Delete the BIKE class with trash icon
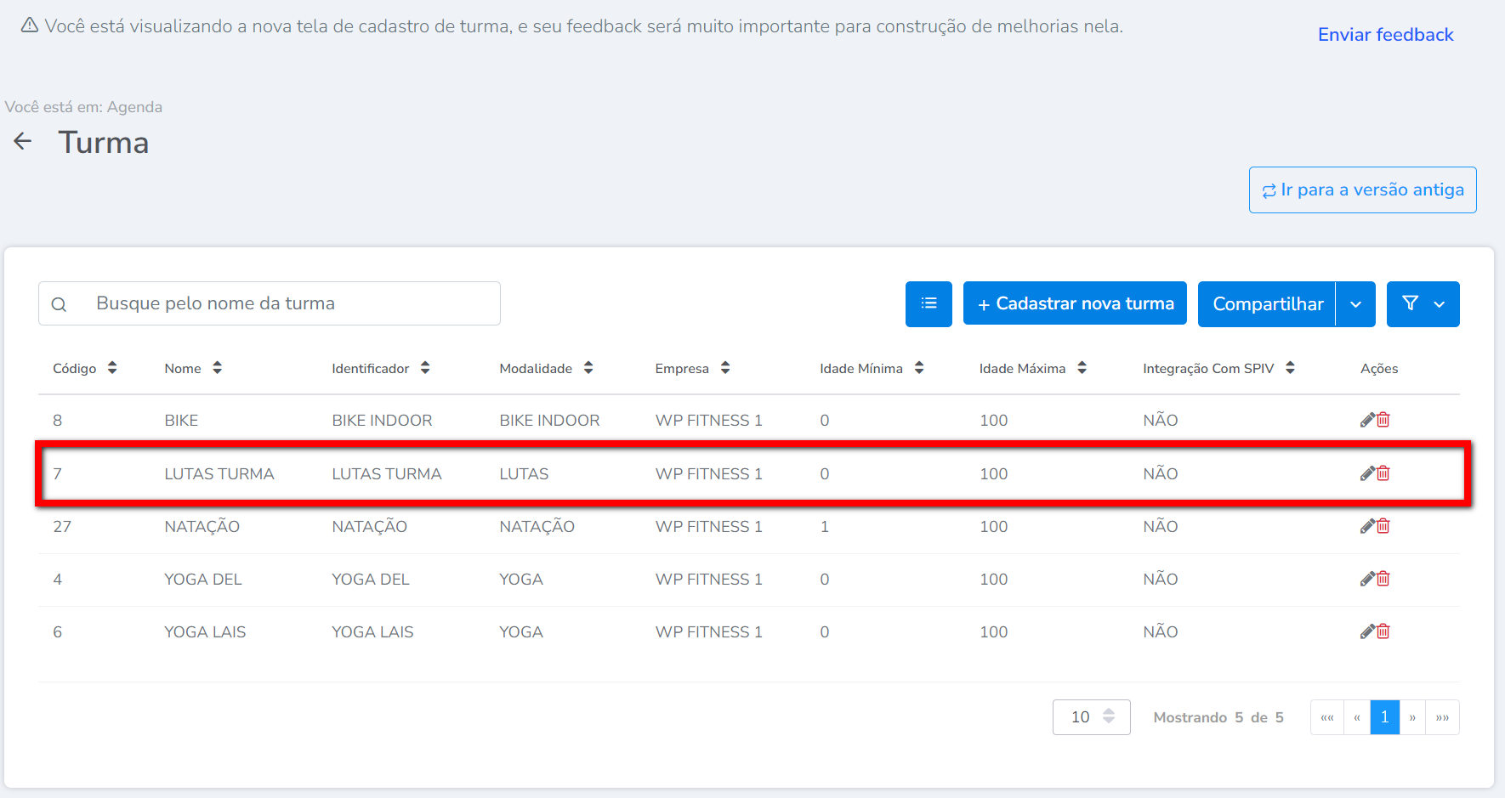 pyautogui.click(x=1383, y=420)
